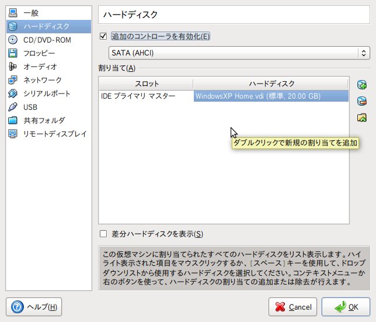Screen dimensions: 376x322
Task: Click the Cancel button
Action: point(293,307)
